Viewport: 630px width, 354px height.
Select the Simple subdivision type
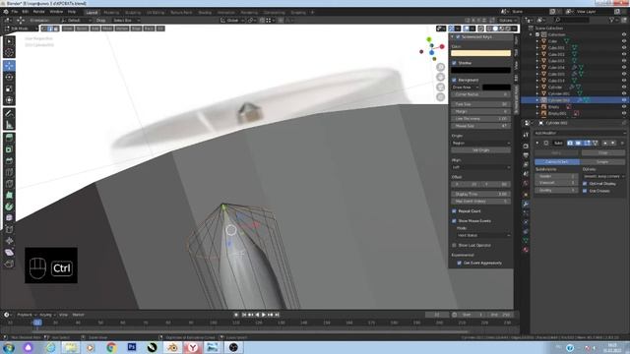coord(602,161)
